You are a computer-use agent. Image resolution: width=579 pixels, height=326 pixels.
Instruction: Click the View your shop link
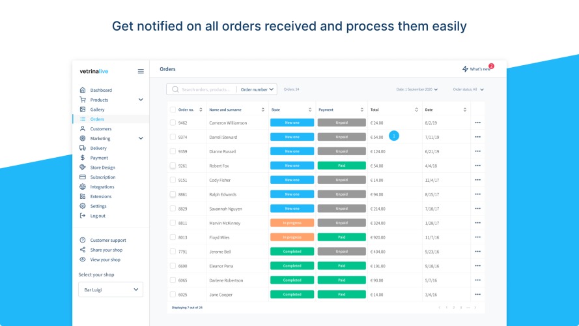[x=106, y=259]
